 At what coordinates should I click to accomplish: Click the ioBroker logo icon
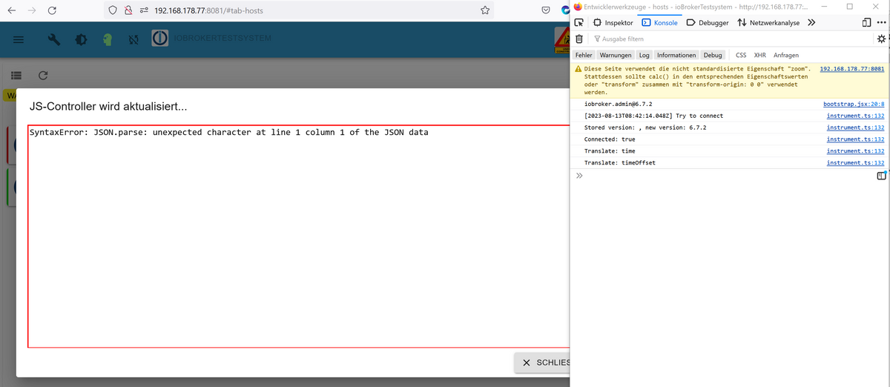pyautogui.click(x=160, y=38)
